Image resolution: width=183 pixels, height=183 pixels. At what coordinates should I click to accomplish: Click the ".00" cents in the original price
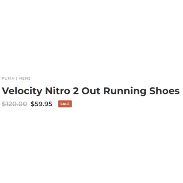pos(22,104)
